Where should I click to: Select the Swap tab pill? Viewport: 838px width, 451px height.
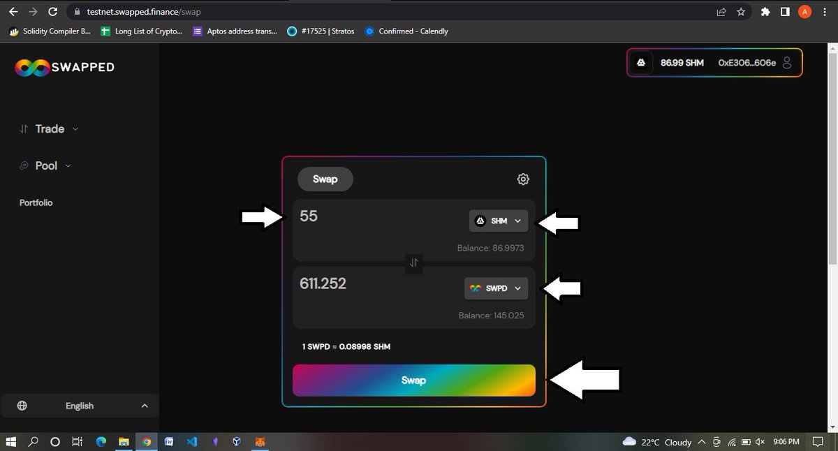pyautogui.click(x=325, y=179)
